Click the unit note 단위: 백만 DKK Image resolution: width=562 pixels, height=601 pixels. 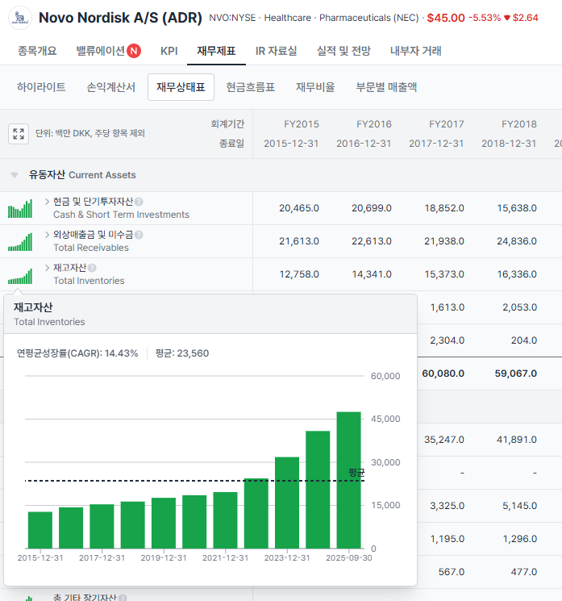click(90, 133)
